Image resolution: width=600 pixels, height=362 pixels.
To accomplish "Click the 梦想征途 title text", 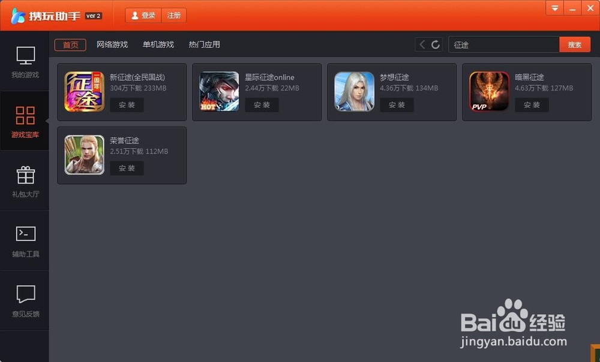I will point(395,77).
